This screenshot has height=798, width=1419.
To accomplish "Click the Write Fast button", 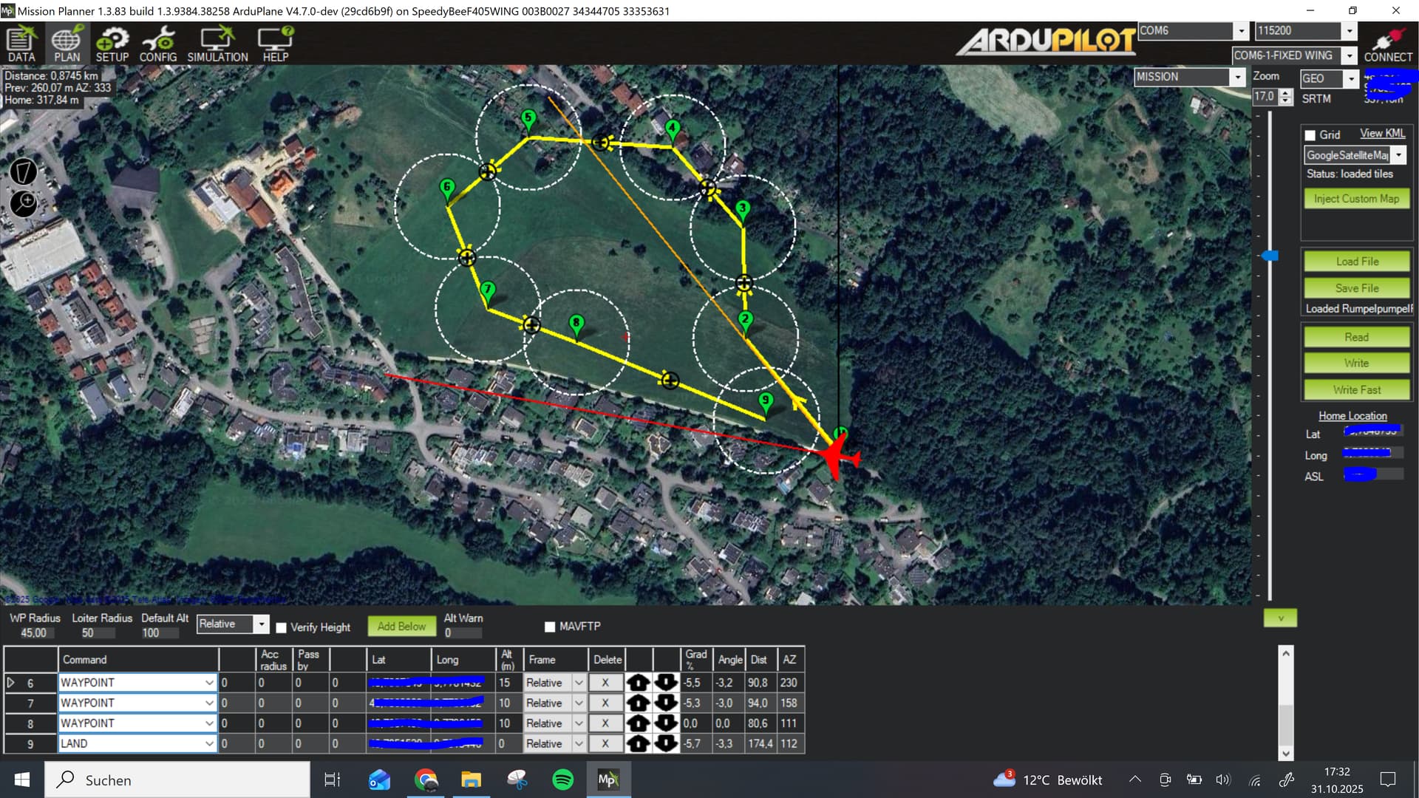I will point(1356,389).
